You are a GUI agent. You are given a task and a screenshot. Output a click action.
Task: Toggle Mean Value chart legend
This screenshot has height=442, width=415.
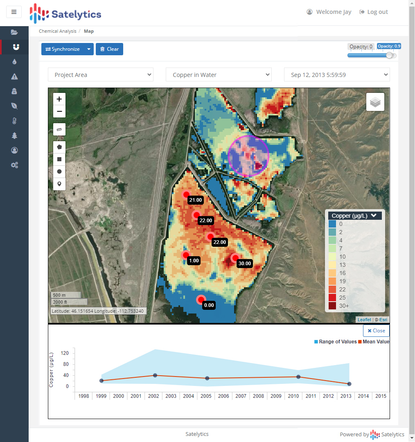tap(374, 342)
